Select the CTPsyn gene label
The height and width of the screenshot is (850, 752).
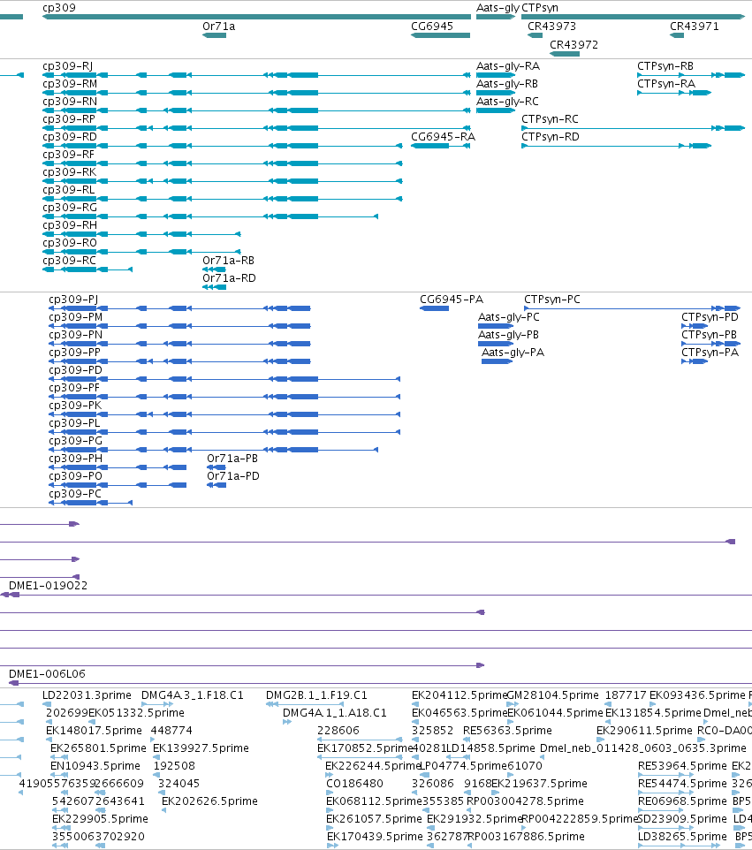click(x=540, y=8)
